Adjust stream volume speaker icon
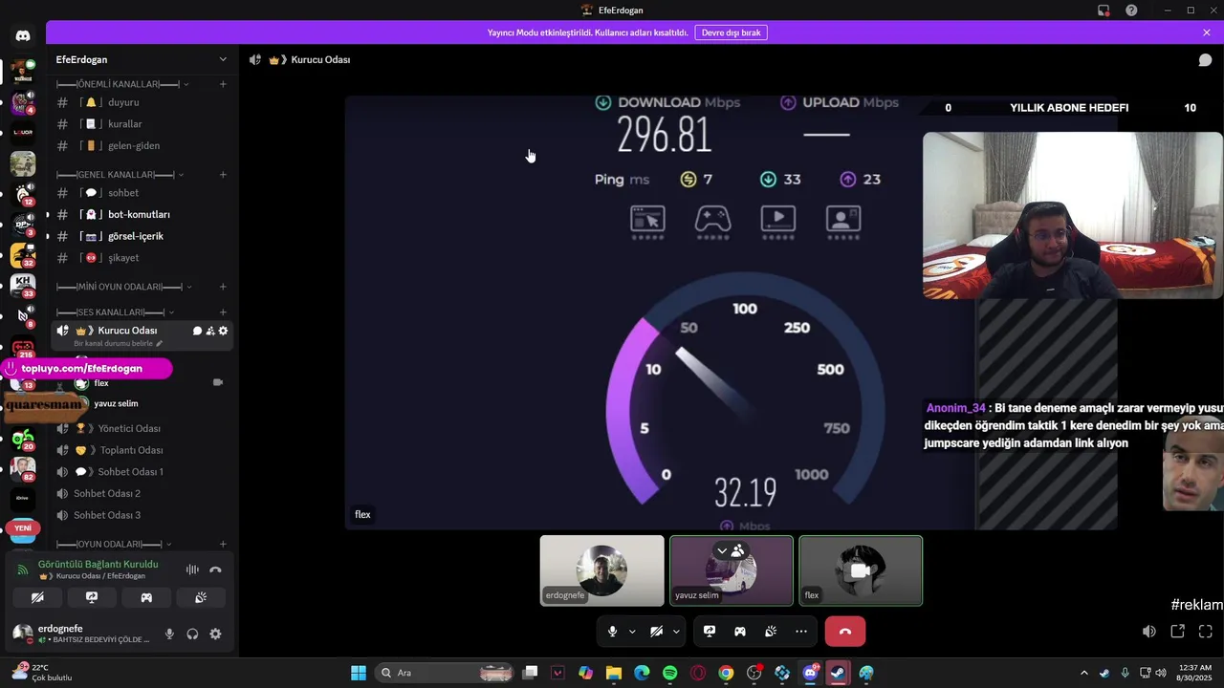 point(1149,632)
